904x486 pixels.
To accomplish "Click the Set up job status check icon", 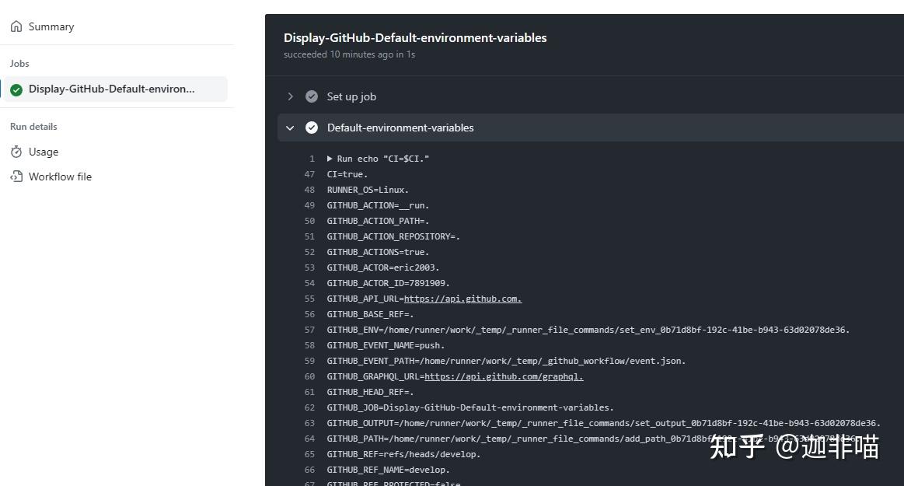I will [312, 97].
